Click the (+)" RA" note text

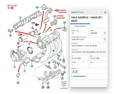(x=26, y=42)
